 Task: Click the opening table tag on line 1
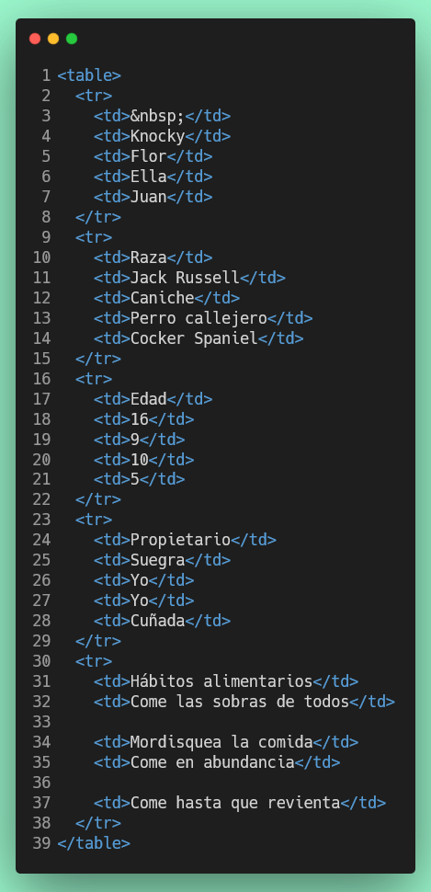click(x=89, y=75)
